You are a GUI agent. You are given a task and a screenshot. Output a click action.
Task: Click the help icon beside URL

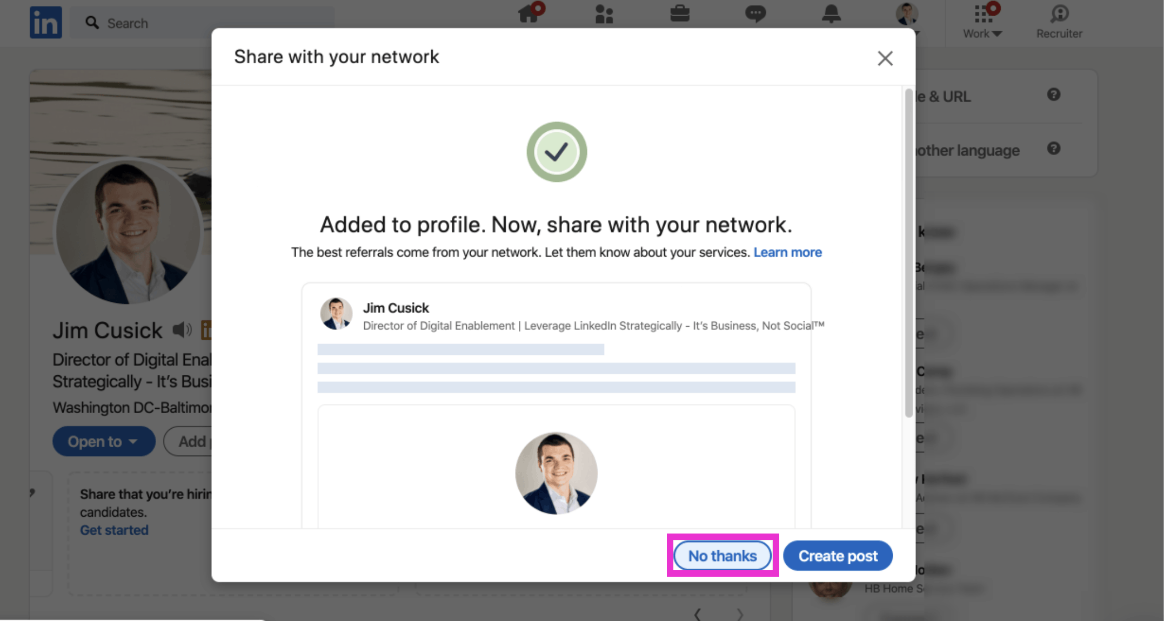click(1054, 94)
